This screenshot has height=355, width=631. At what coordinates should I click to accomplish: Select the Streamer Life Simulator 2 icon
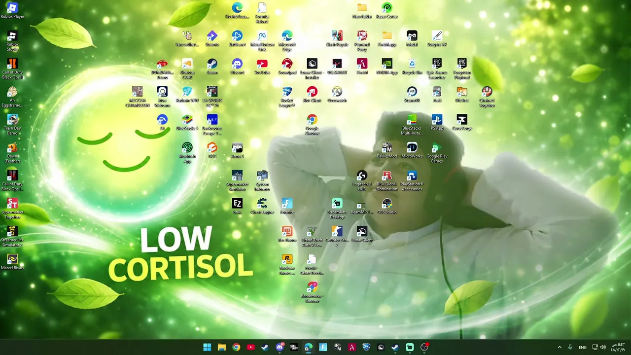pyautogui.click(x=12, y=237)
